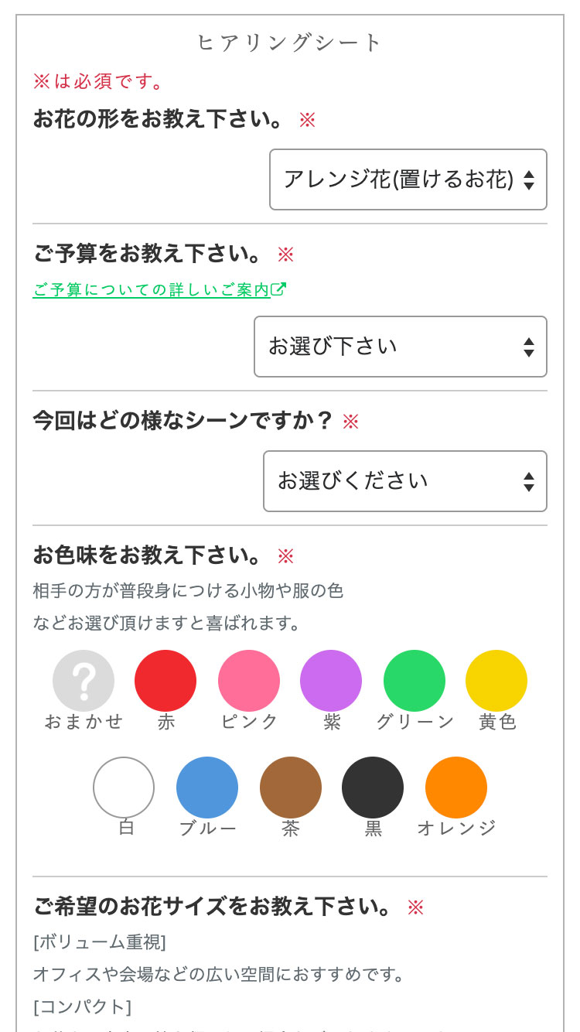Select the purple color swatch

tap(331, 681)
